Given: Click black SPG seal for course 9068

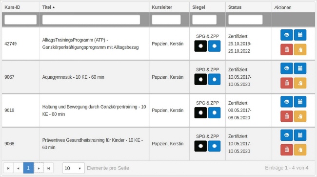Looking at the screenshot, I should coord(200,146).
